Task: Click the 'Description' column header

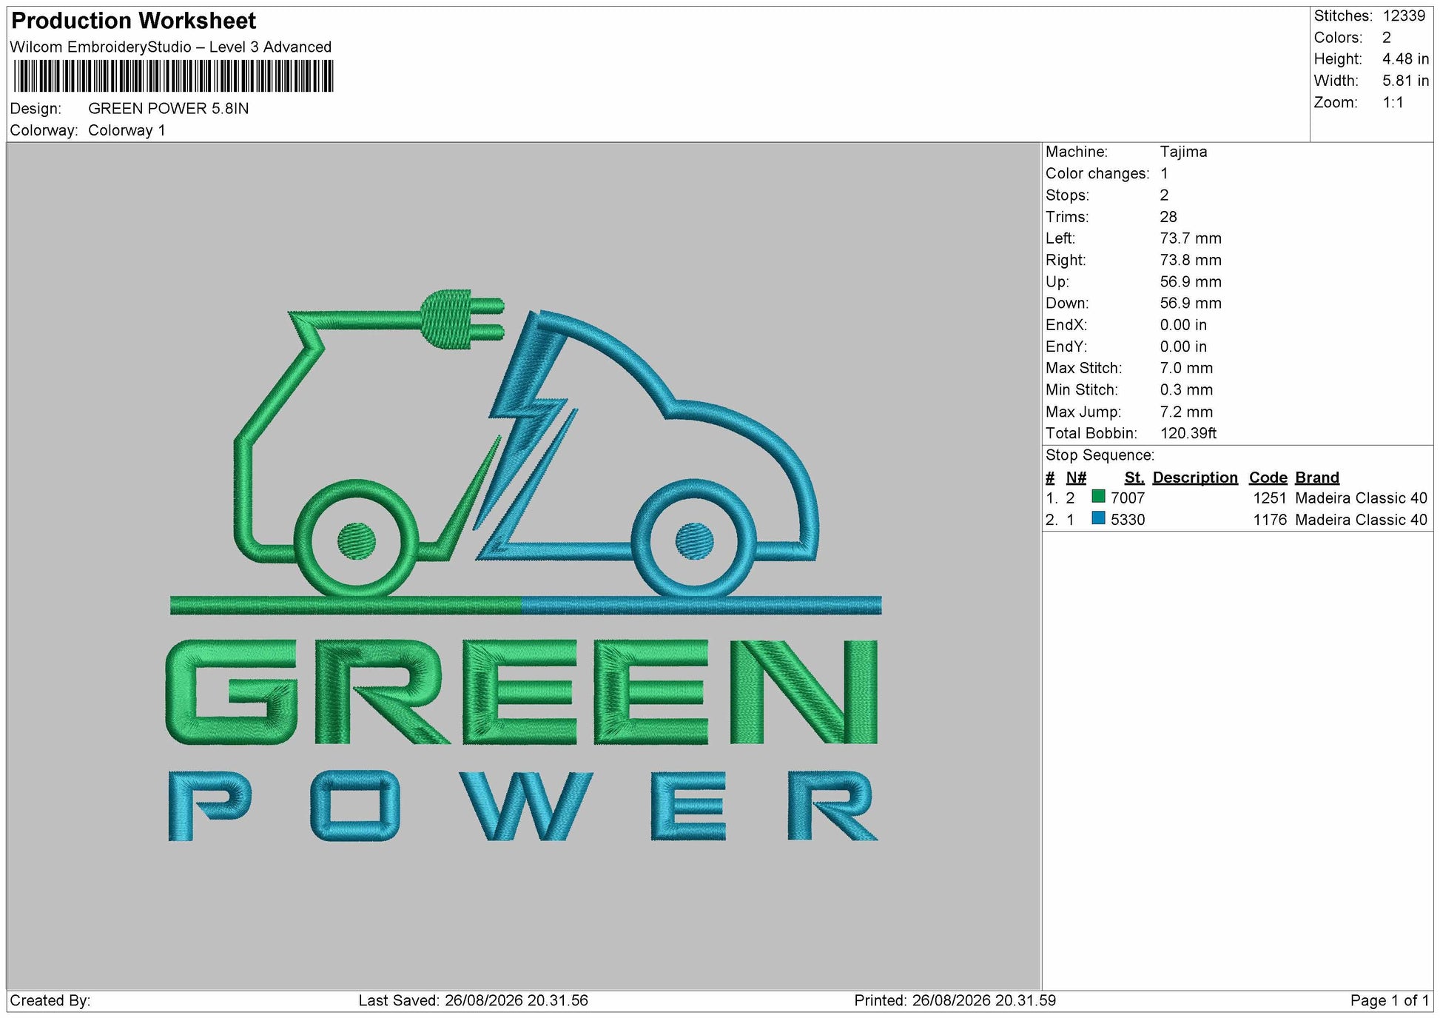Action: coord(1195,478)
